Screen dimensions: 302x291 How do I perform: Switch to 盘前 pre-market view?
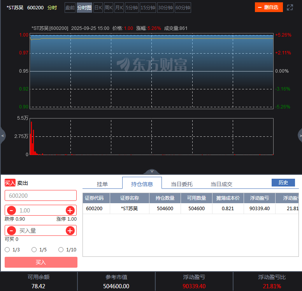[x=70, y=8]
